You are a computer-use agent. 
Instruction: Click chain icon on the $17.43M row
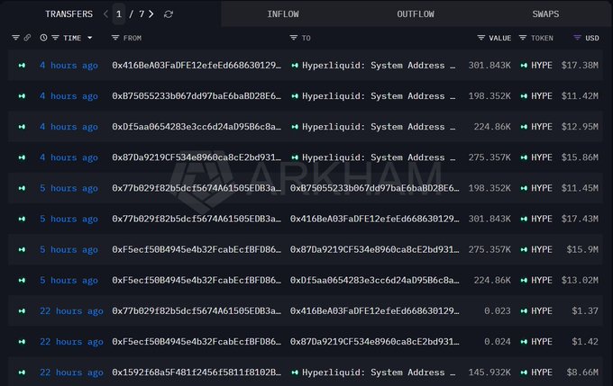[22, 219]
